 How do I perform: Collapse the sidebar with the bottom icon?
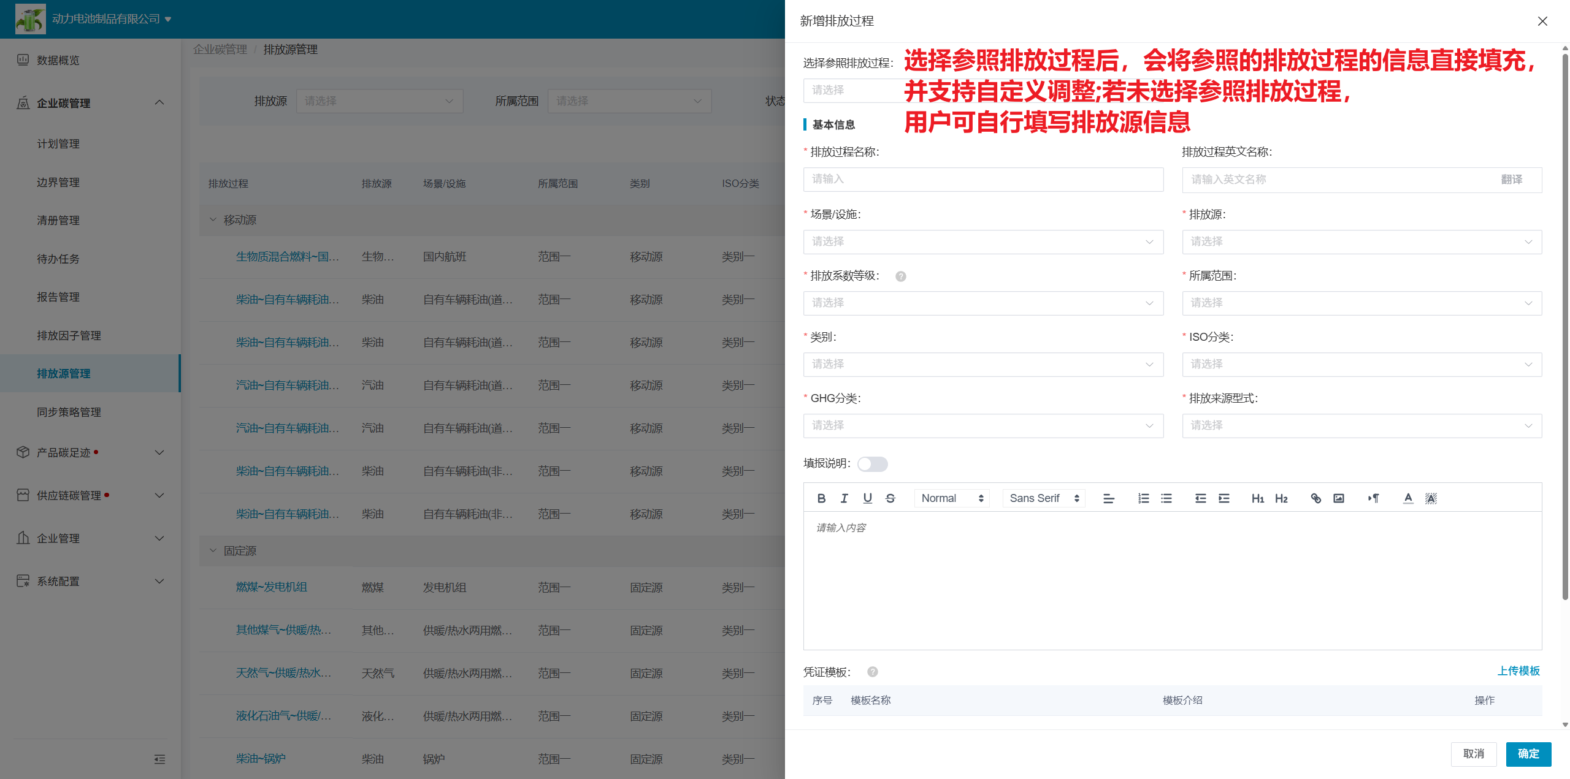tap(159, 759)
